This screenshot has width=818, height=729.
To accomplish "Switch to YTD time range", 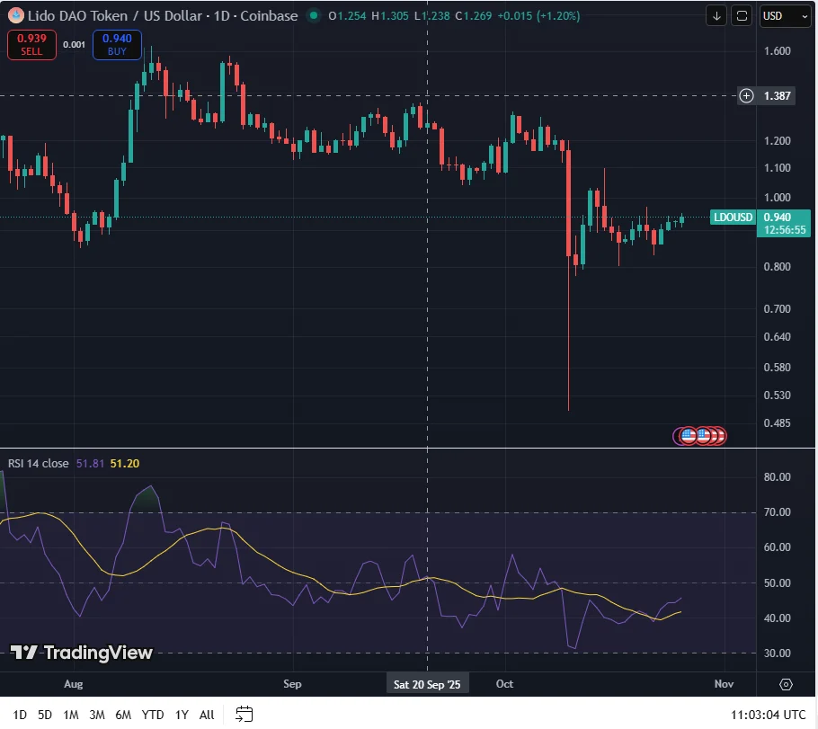I will [x=152, y=715].
